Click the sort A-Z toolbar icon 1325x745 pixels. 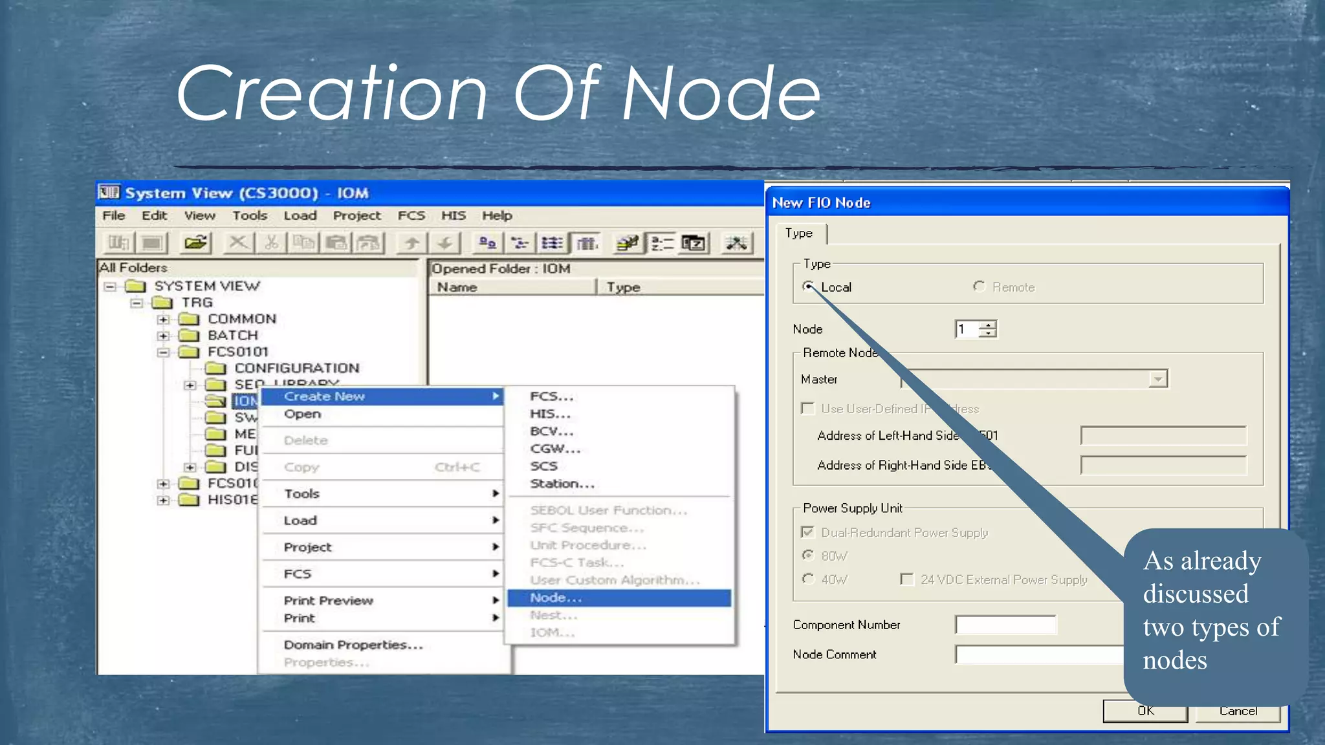tap(662, 243)
